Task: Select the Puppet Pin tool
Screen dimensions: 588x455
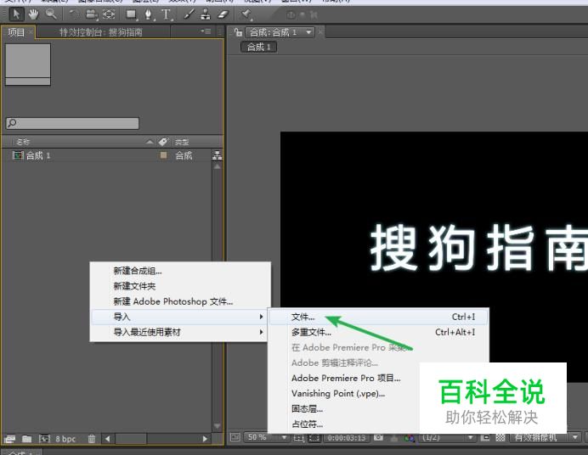Action: pyautogui.click(x=246, y=14)
